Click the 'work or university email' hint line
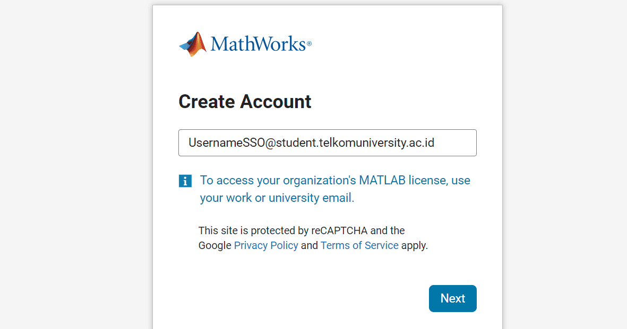This screenshot has height=329, width=627. (277, 198)
